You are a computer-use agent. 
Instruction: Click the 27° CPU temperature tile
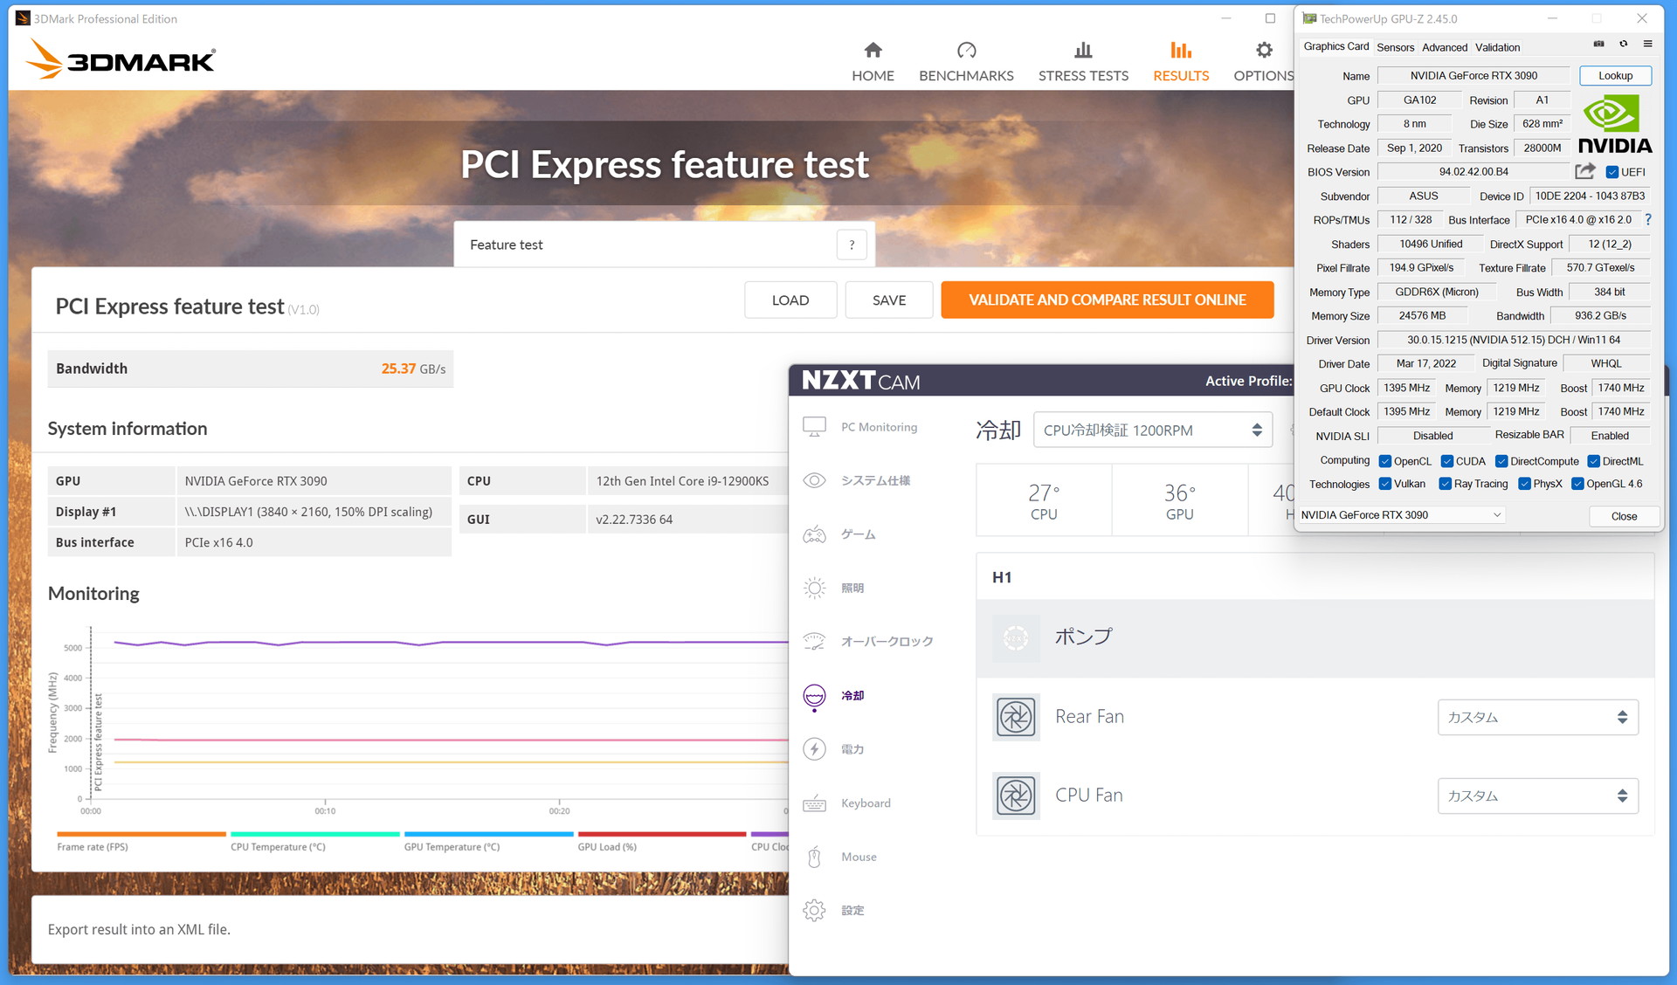tap(1044, 501)
